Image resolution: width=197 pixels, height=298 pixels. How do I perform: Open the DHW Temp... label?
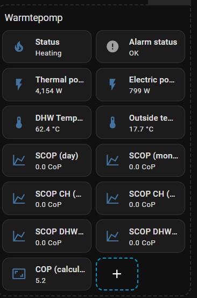pos(59,118)
